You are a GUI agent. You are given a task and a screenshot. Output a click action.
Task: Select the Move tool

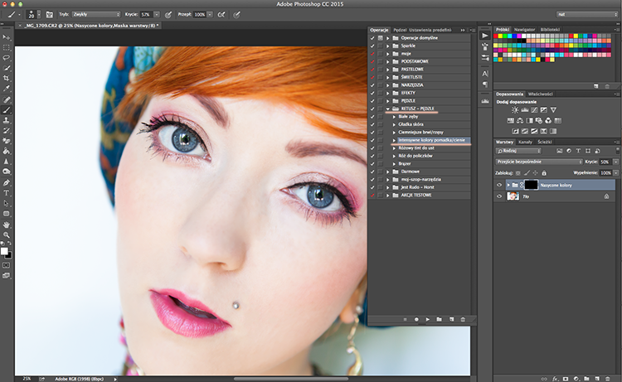7,37
